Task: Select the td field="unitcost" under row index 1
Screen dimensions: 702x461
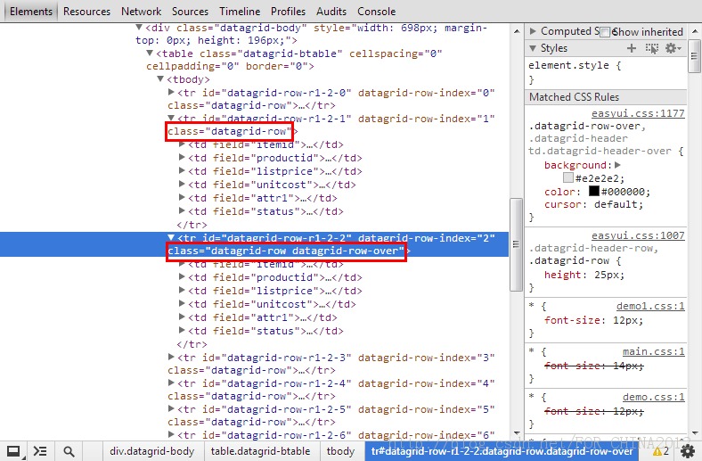Action: (x=272, y=185)
